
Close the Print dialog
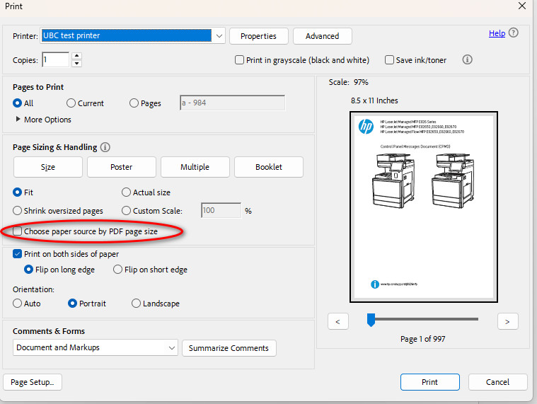coord(522,6)
